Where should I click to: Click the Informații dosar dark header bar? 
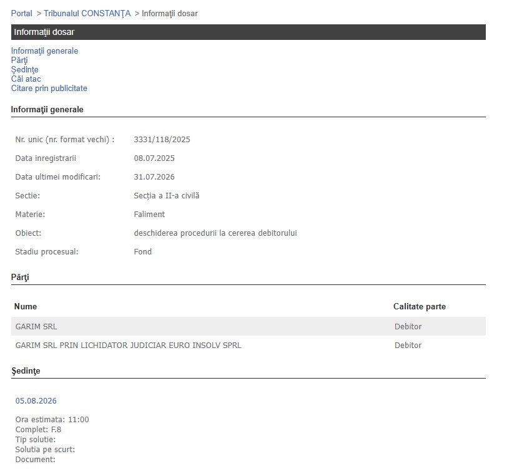[249, 32]
